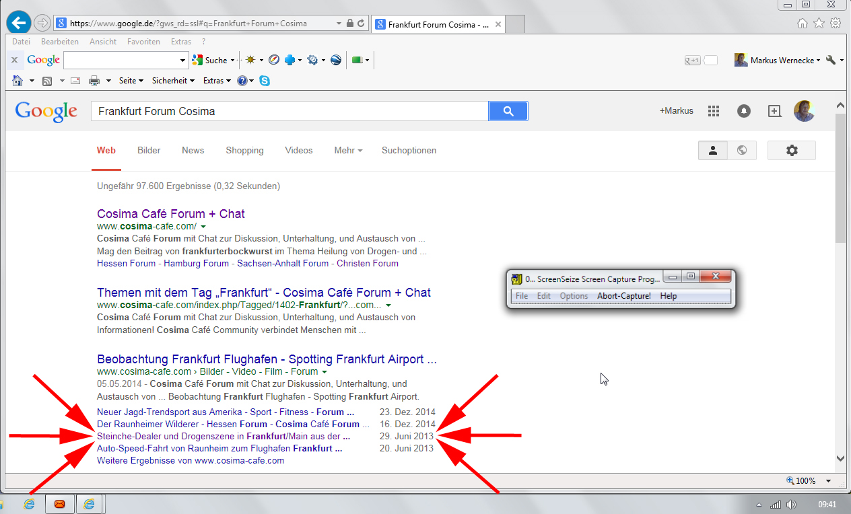The height and width of the screenshot is (514, 851).
Task: Click the blue plus-shaped toolbar icon
Action: tap(290, 60)
